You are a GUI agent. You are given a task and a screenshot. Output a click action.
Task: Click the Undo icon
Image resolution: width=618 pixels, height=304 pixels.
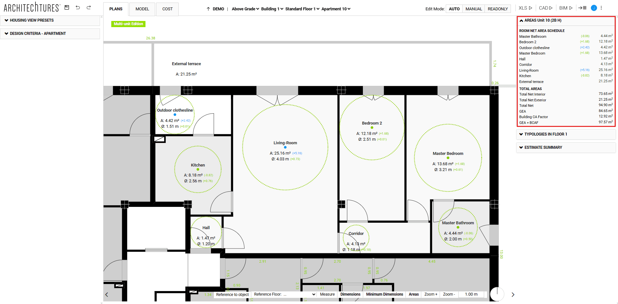coord(78,7)
